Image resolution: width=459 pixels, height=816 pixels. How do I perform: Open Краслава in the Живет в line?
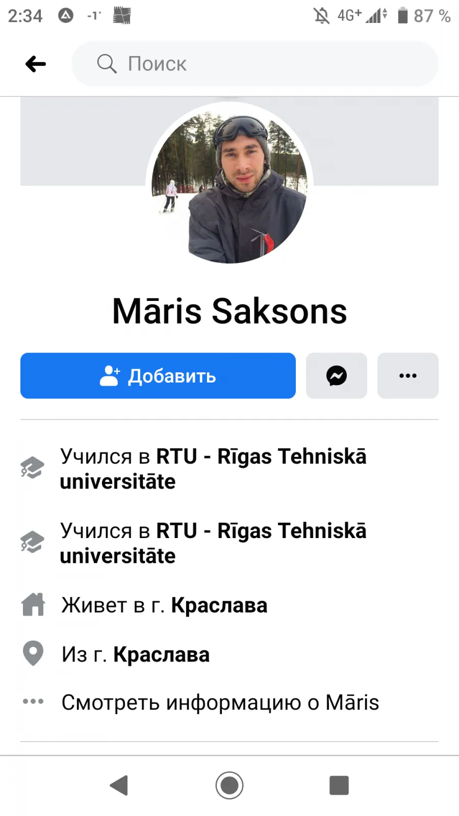click(219, 605)
